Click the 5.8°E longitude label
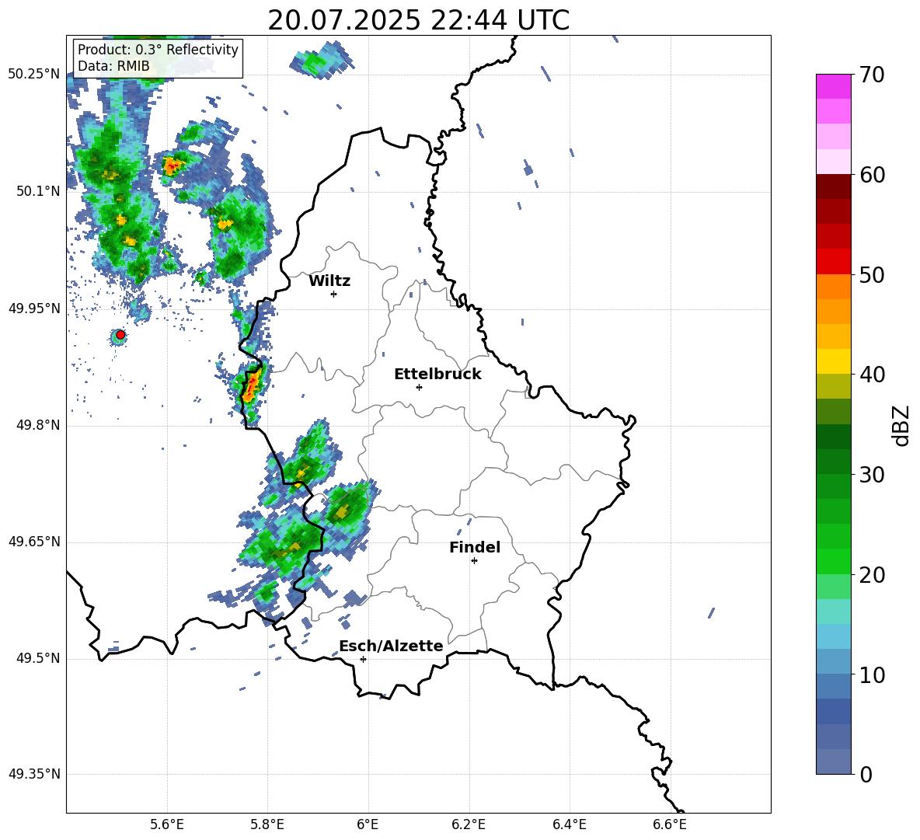Image resolution: width=920 pixels, height=840 pixels. click(x=267, y=825)
